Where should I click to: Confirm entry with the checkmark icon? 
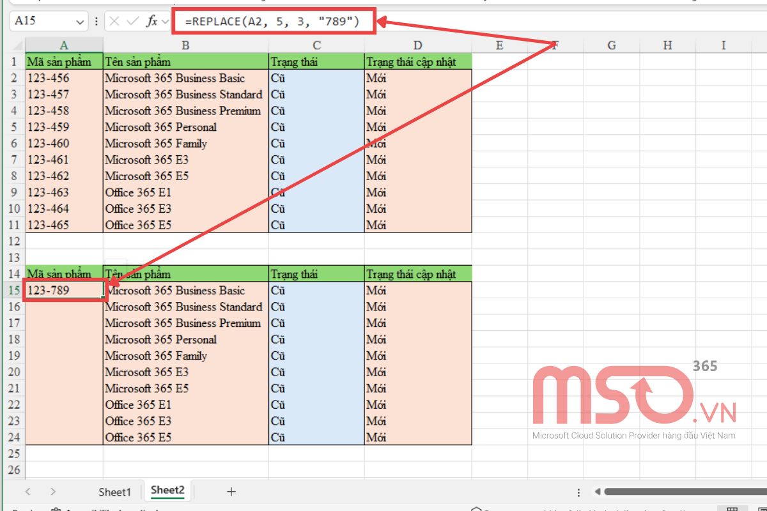pyautogui.click(x=133, y=21)
